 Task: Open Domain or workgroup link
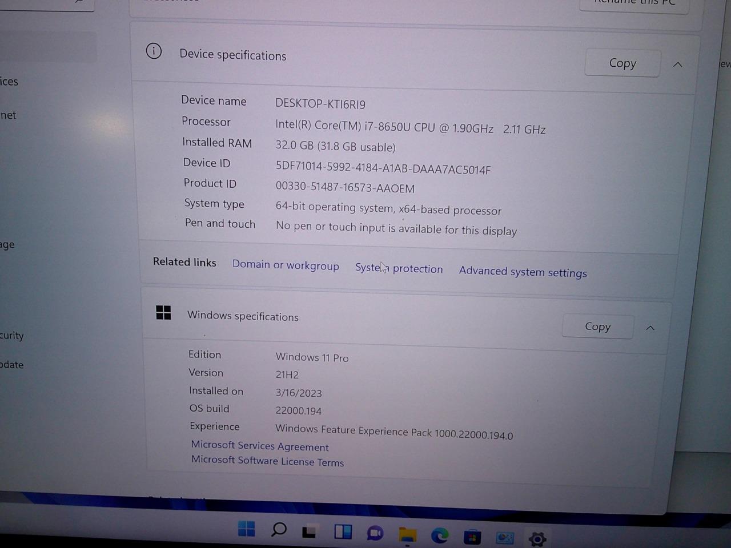coord(286,265)
